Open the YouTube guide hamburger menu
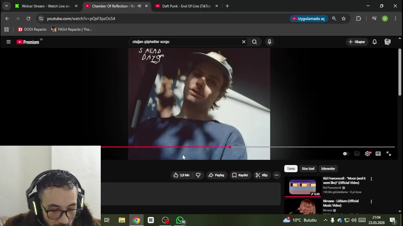This screenshot has width=403, height=226. point(9,42)
